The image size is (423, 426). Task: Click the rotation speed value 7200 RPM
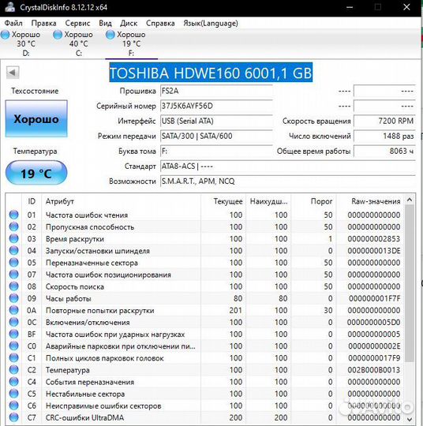[x=384, y=121]
